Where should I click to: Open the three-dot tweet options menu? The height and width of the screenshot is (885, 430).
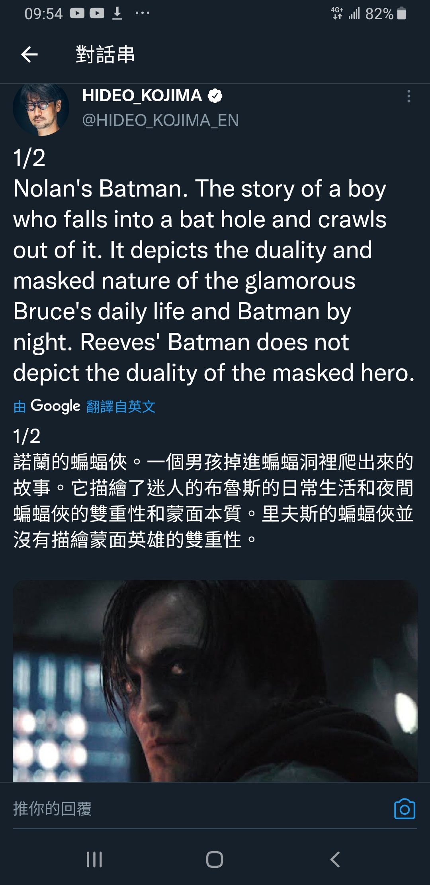[x=408, y=96]
